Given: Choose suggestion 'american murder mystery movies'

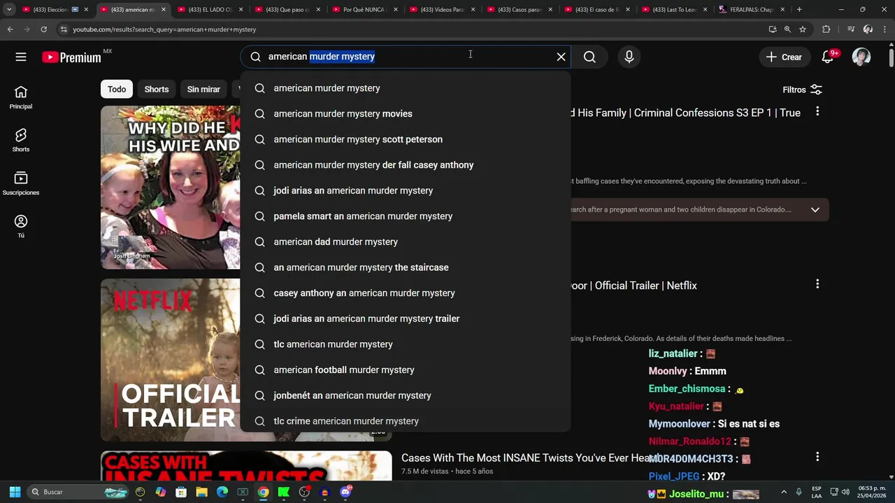Looking at the screenshot, I should [x=406, y=114].
